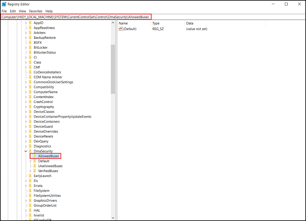The width and height of the screenshot is (306, 221).
Task: Click the ab string-value icon beside (Default)
Action: pos(120,29)
